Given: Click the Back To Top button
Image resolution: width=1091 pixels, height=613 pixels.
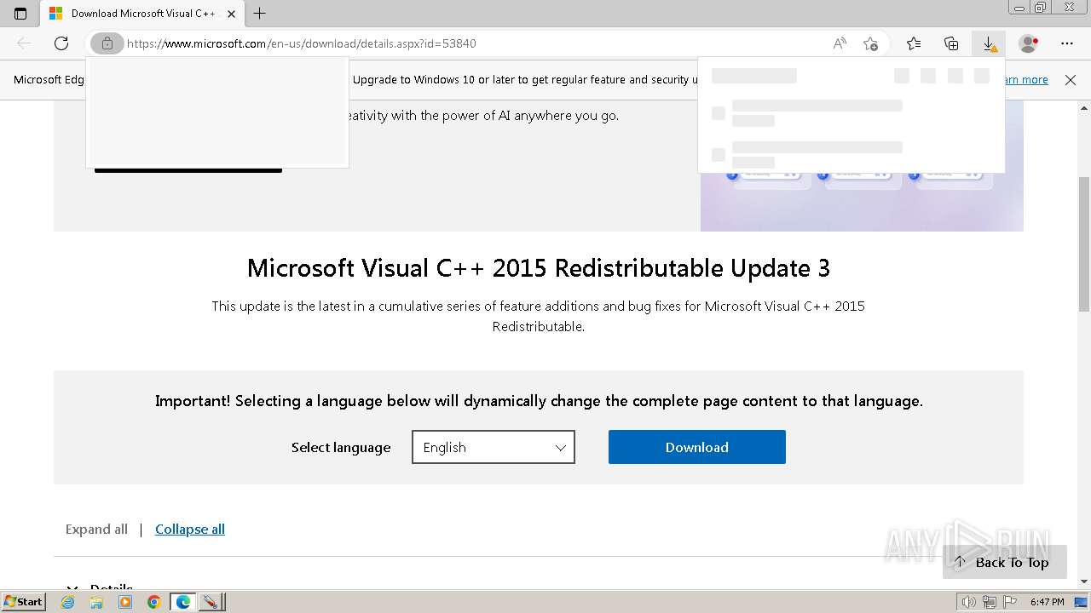Looking at the screenshot, I should click(x=1004, y=562).
